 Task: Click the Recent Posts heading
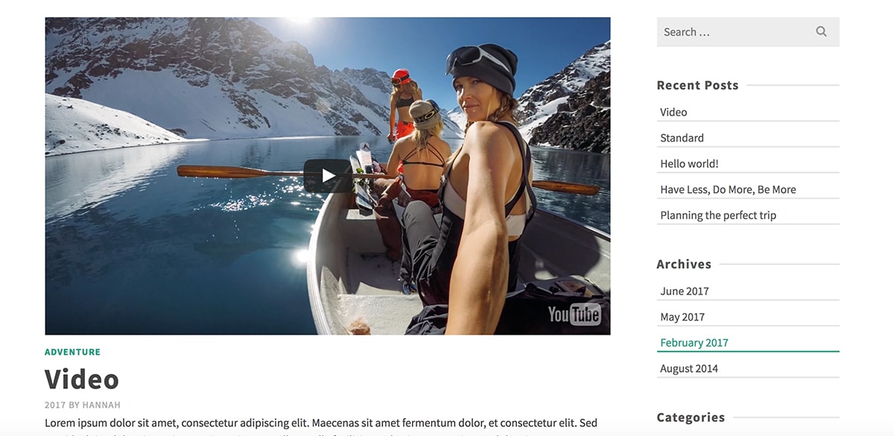point(697,85)
